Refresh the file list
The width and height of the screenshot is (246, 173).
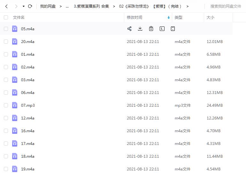[30, 6]
